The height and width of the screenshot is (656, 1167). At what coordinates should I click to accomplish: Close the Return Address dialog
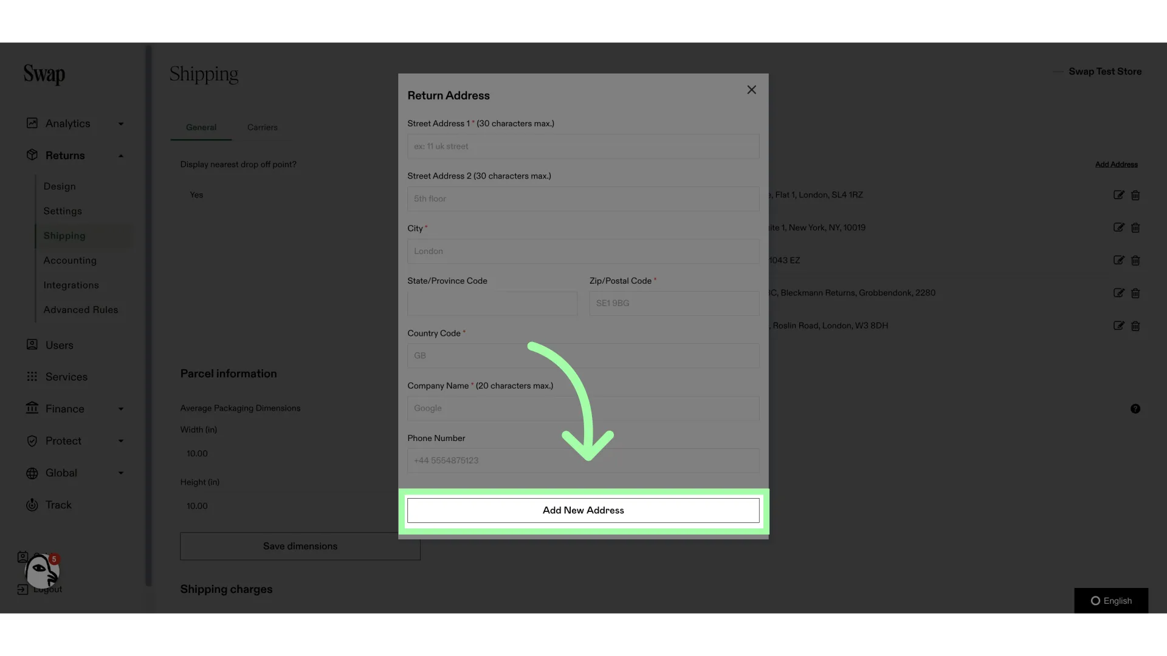tap(751, 90)
